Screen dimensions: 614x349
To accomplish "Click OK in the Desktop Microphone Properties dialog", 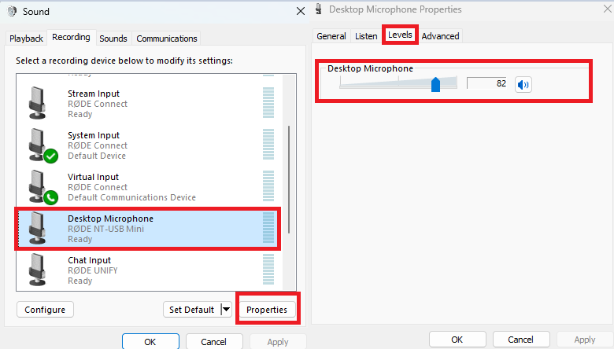I will [x=457, y=340].
